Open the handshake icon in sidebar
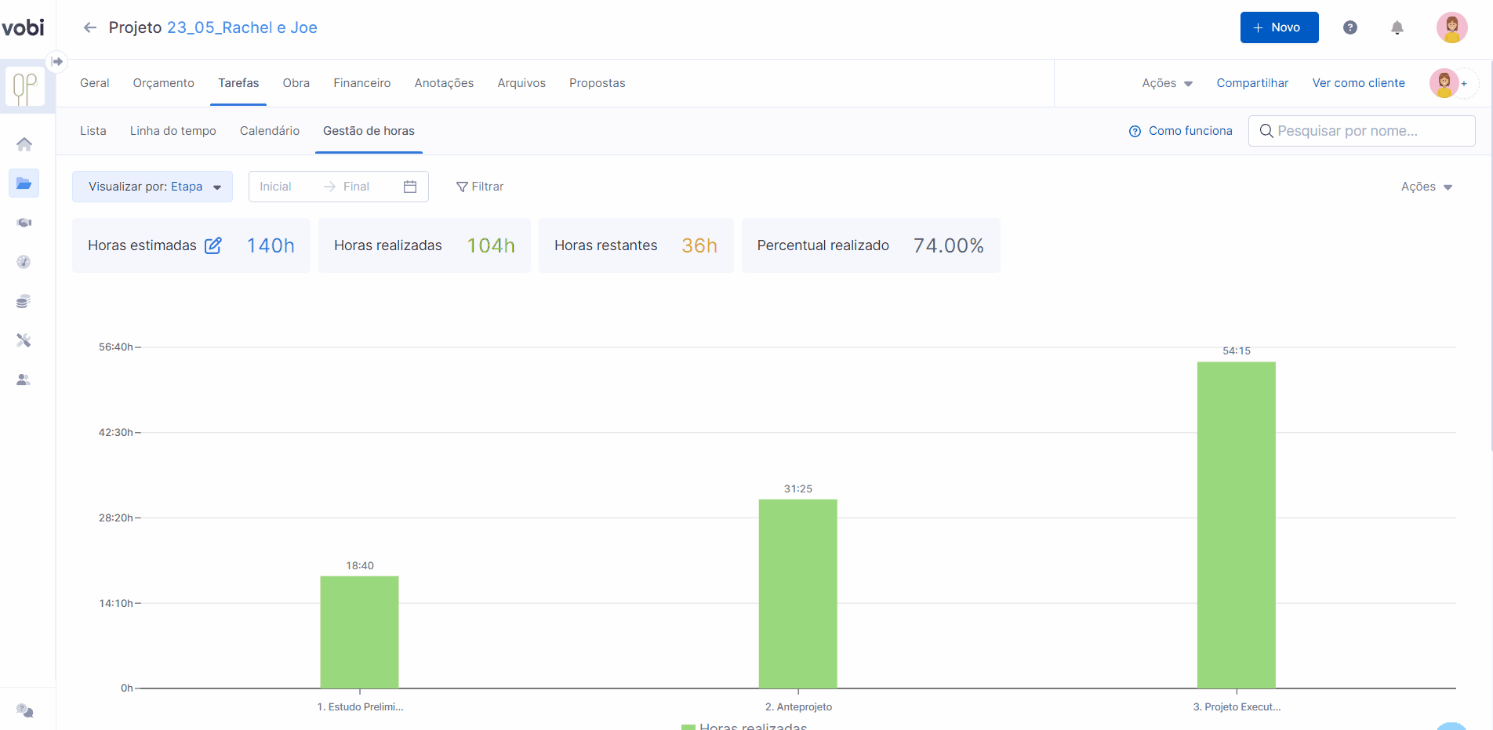The width and height of the screenshot is (1493, 730). click(24, 223)
